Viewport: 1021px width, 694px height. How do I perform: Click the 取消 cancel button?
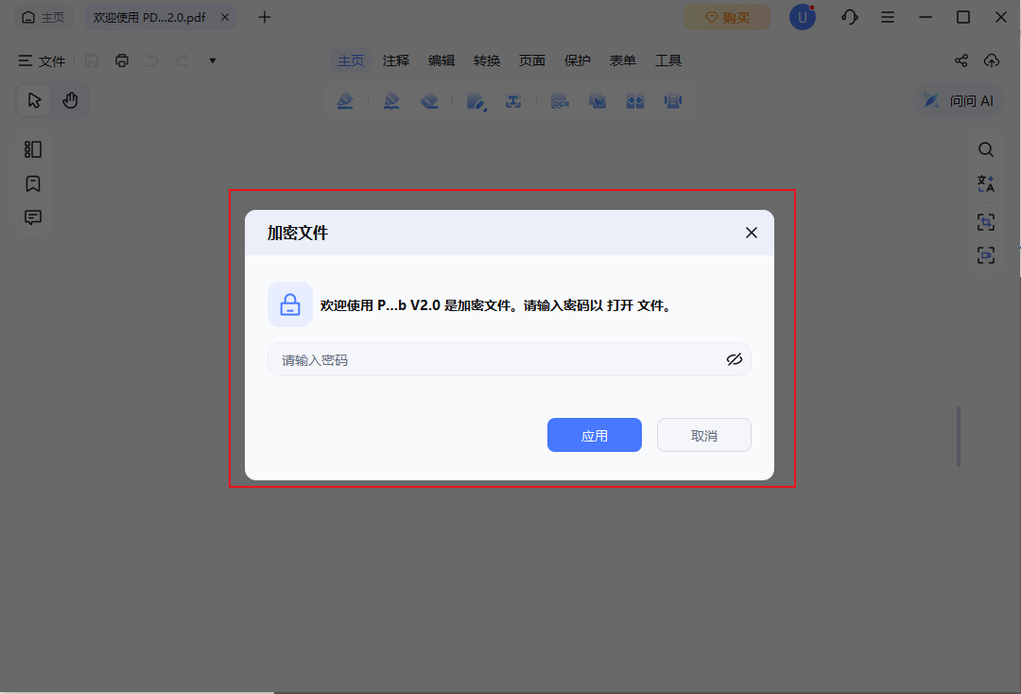click(704, 435)
